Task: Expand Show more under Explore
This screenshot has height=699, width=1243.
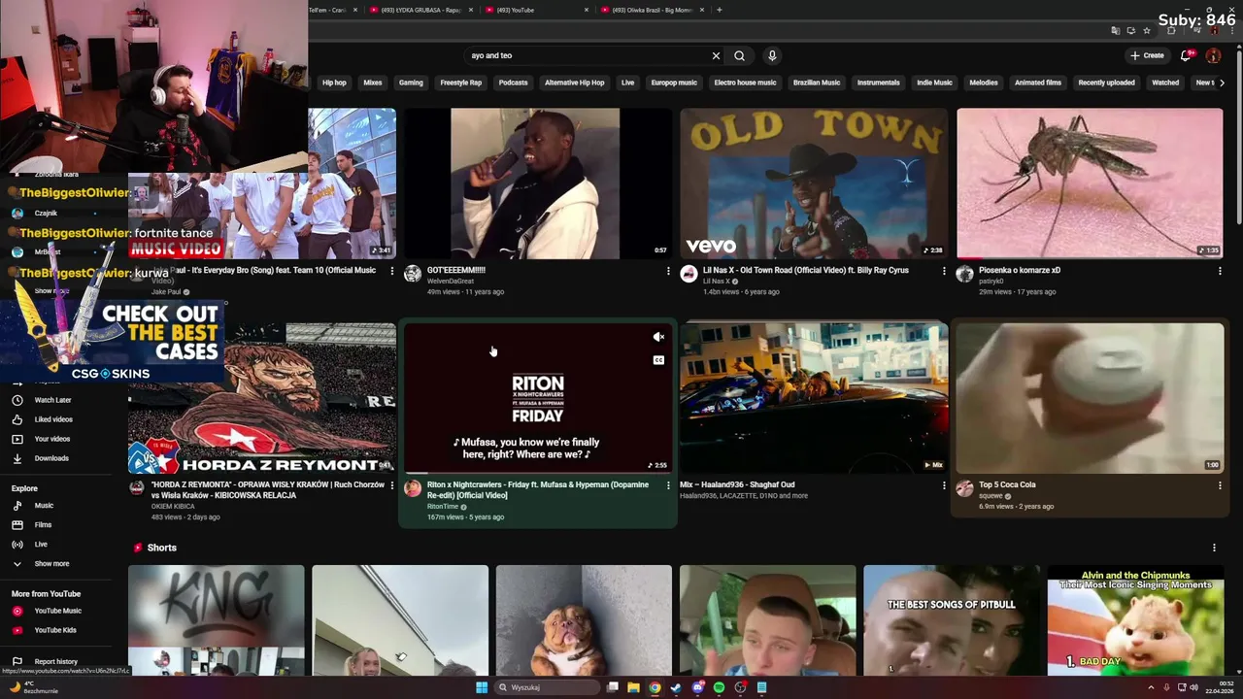Action: coord(51,564)
